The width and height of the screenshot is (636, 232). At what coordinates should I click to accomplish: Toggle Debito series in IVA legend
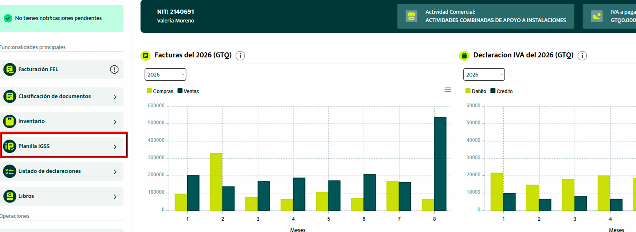pyautogui.click(x=476, y=91)
